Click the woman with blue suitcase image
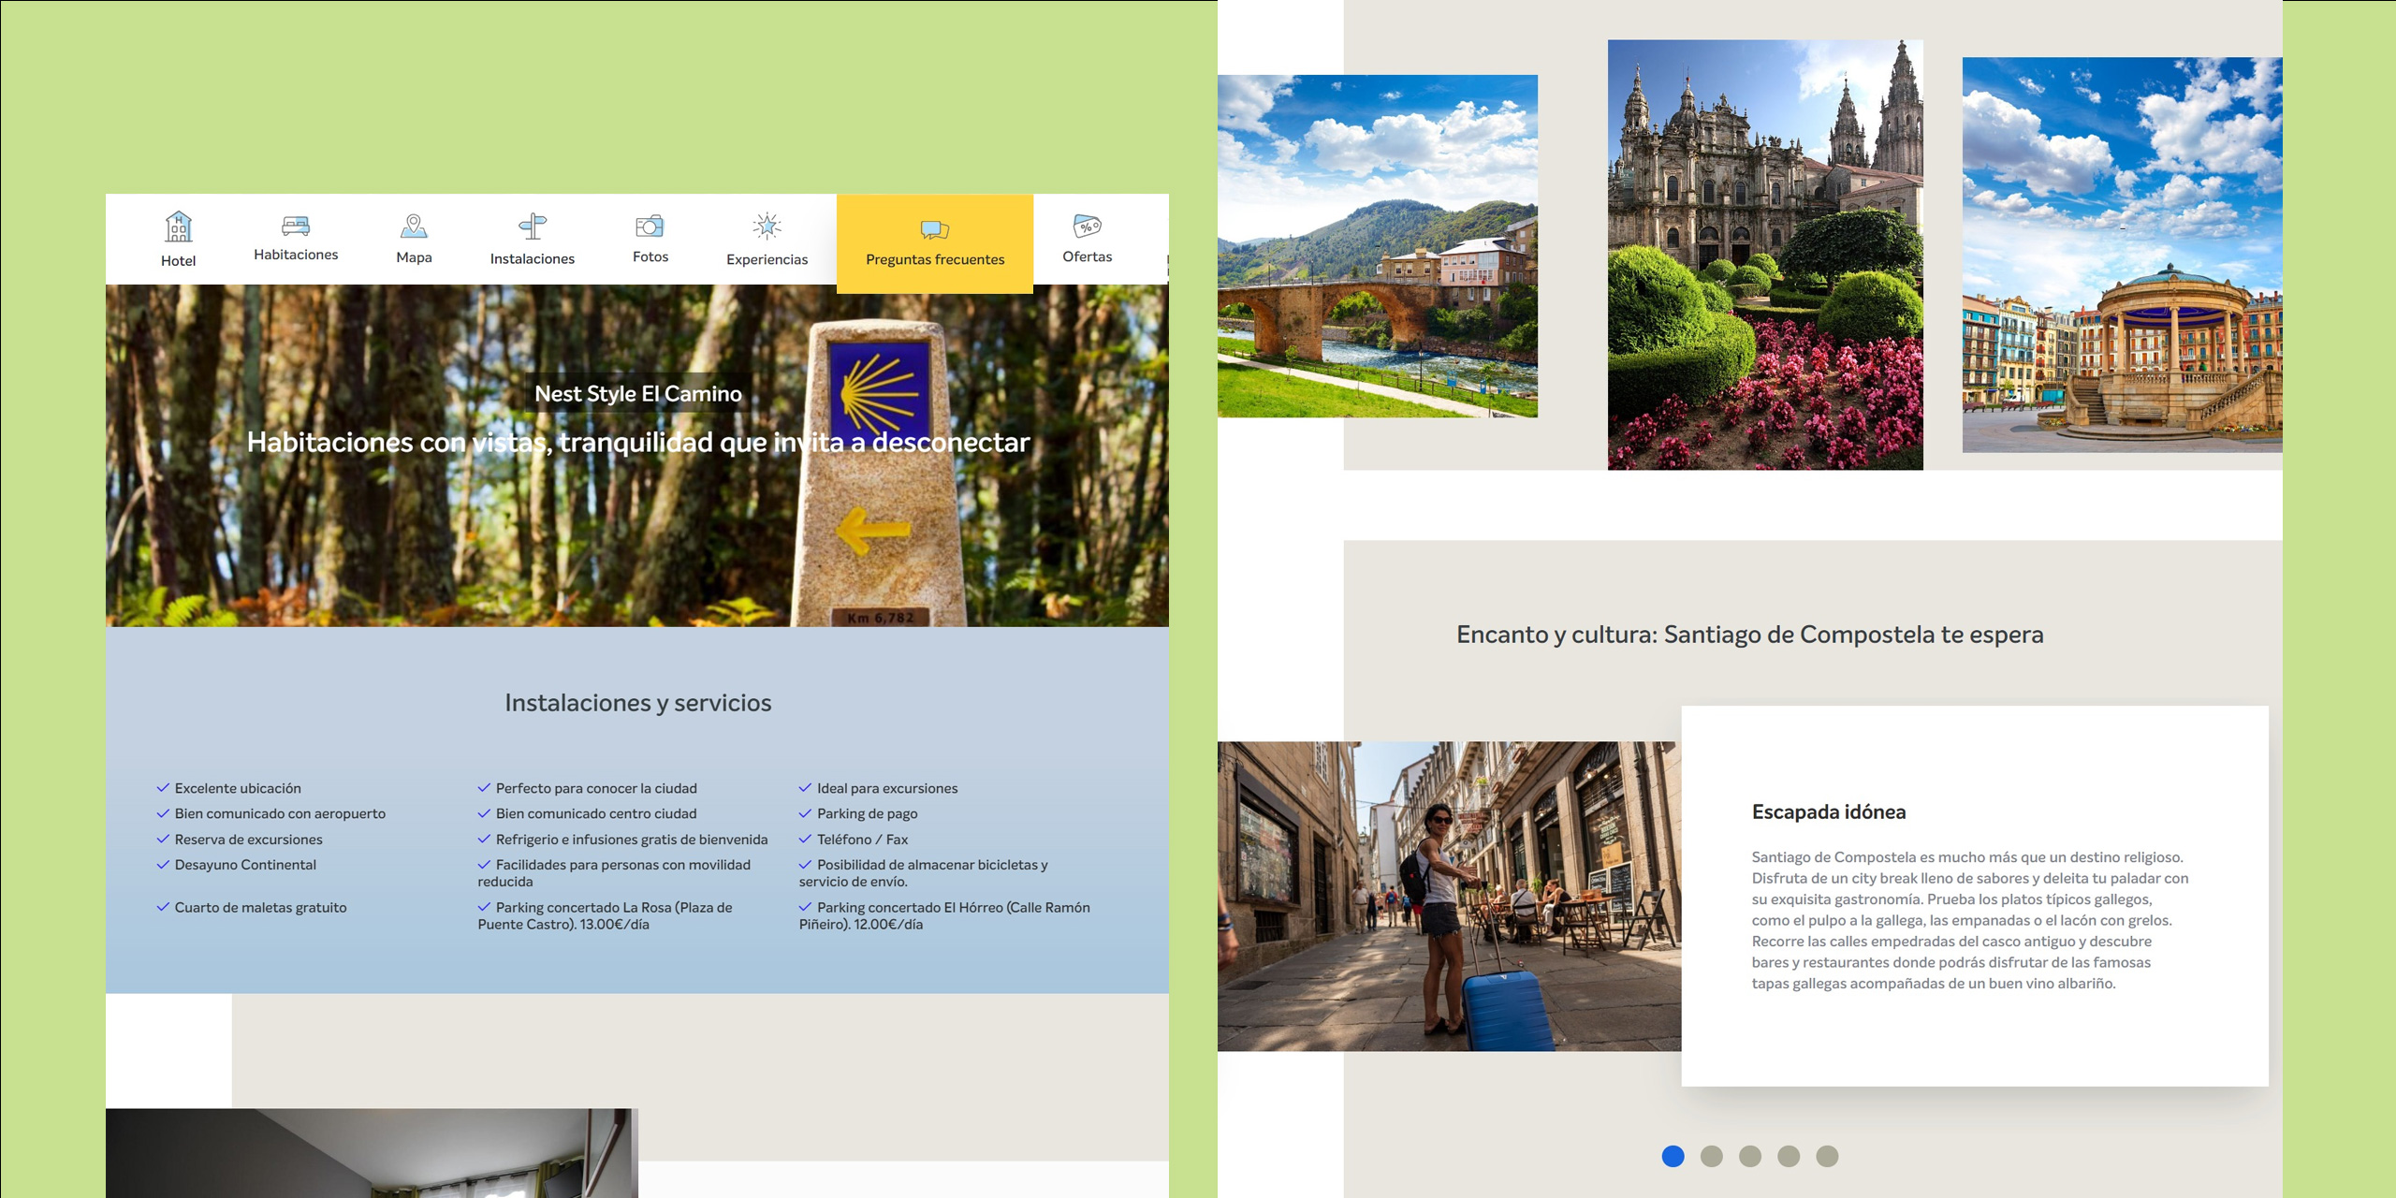 [1448, 896]
